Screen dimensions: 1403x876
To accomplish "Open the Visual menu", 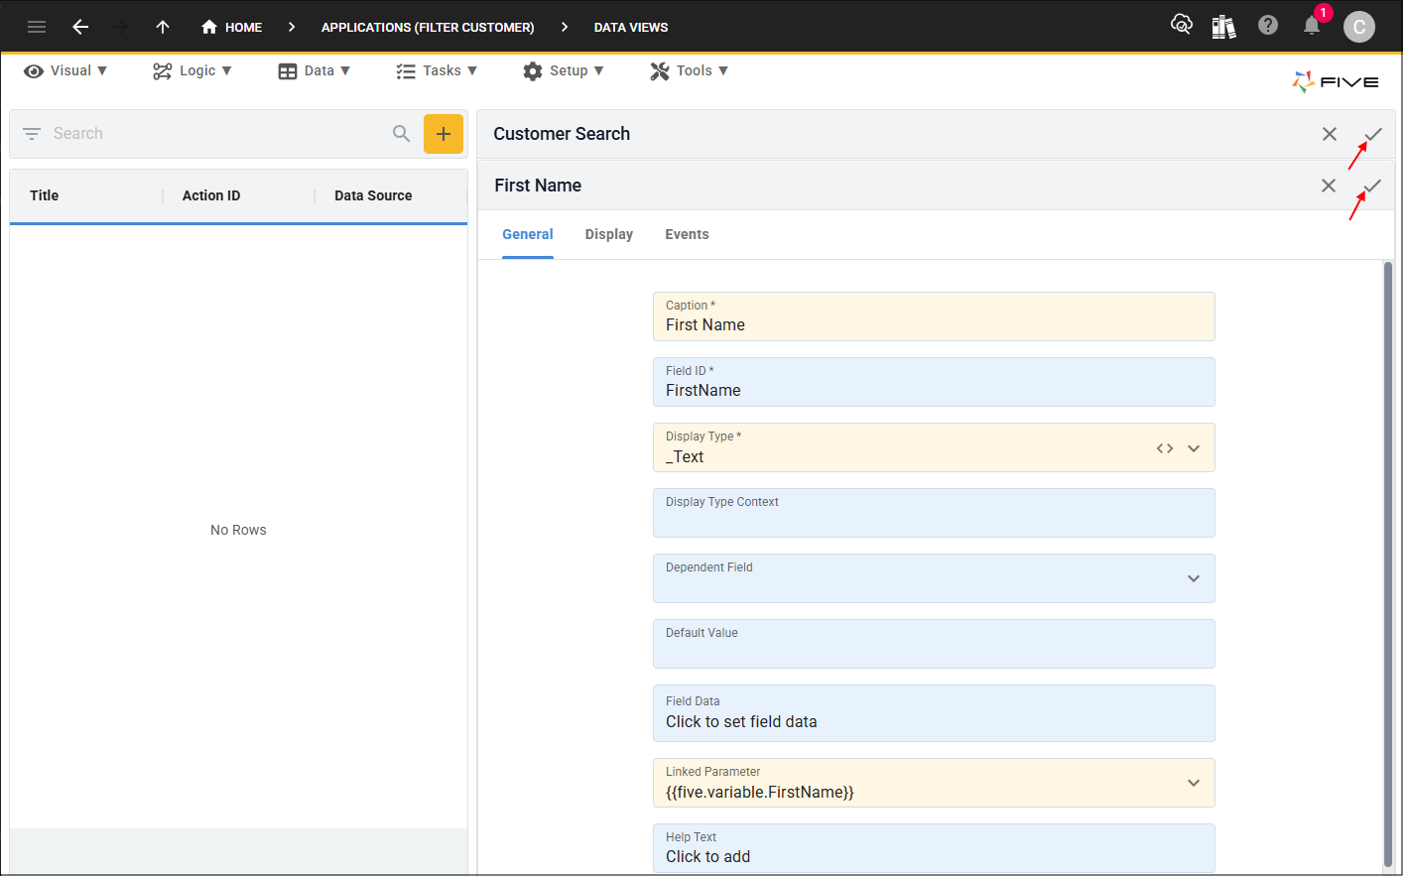I will (65, 70).
